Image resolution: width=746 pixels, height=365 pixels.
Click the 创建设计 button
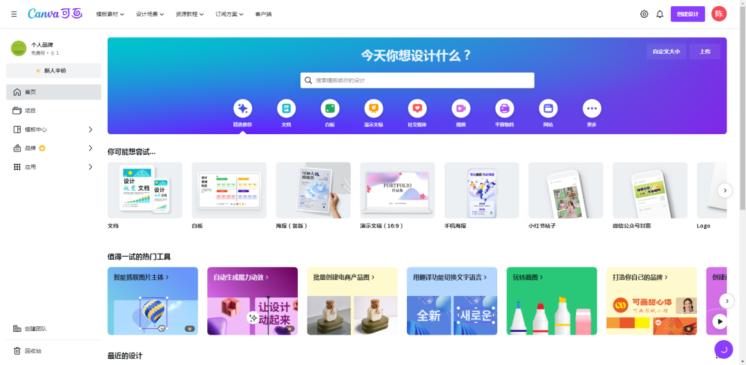click(687, 14)
